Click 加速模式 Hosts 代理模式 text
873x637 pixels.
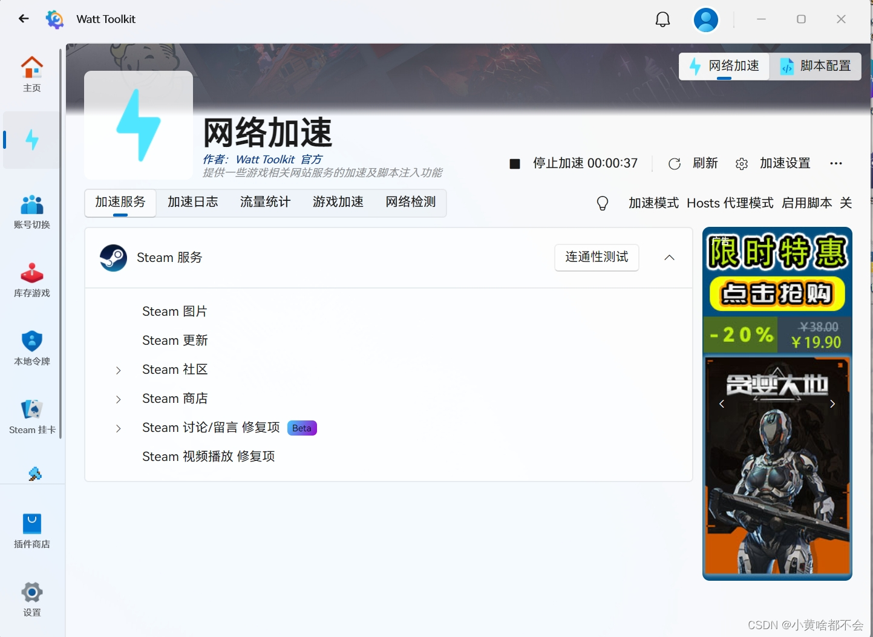(701, 203)
